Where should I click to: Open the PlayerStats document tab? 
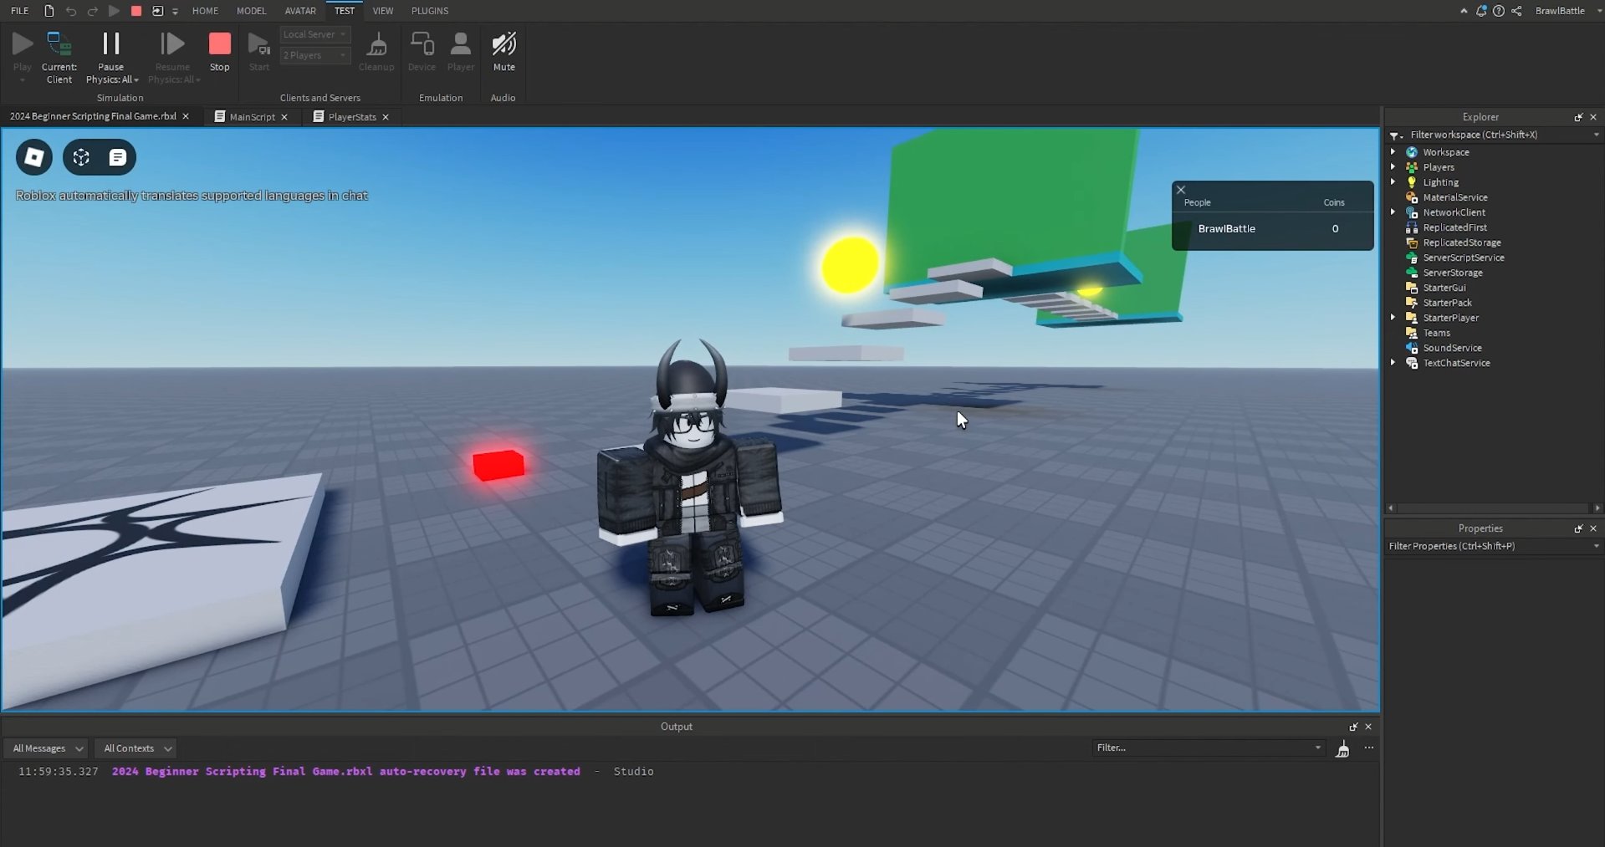pos(351,117)
